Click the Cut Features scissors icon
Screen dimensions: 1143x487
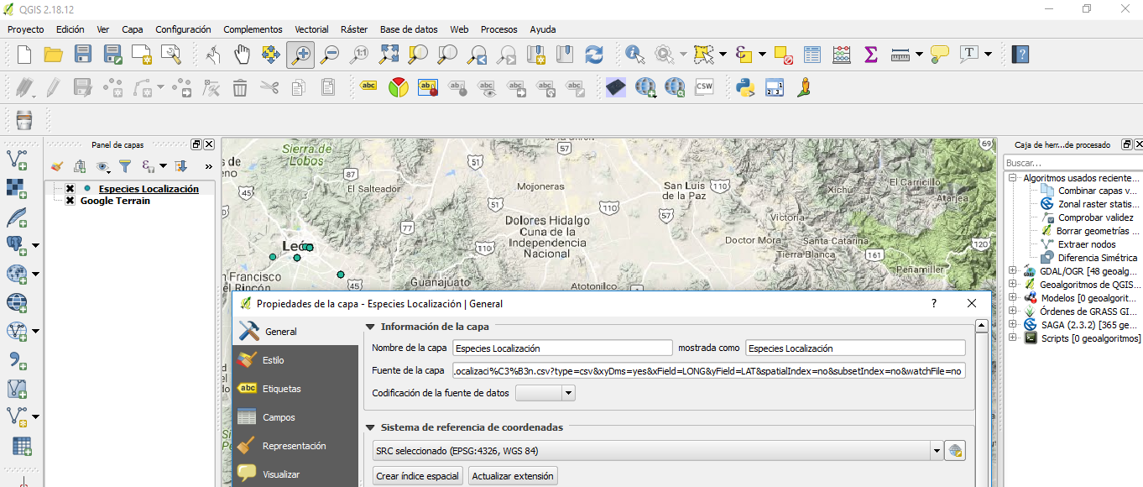[269, 86]
